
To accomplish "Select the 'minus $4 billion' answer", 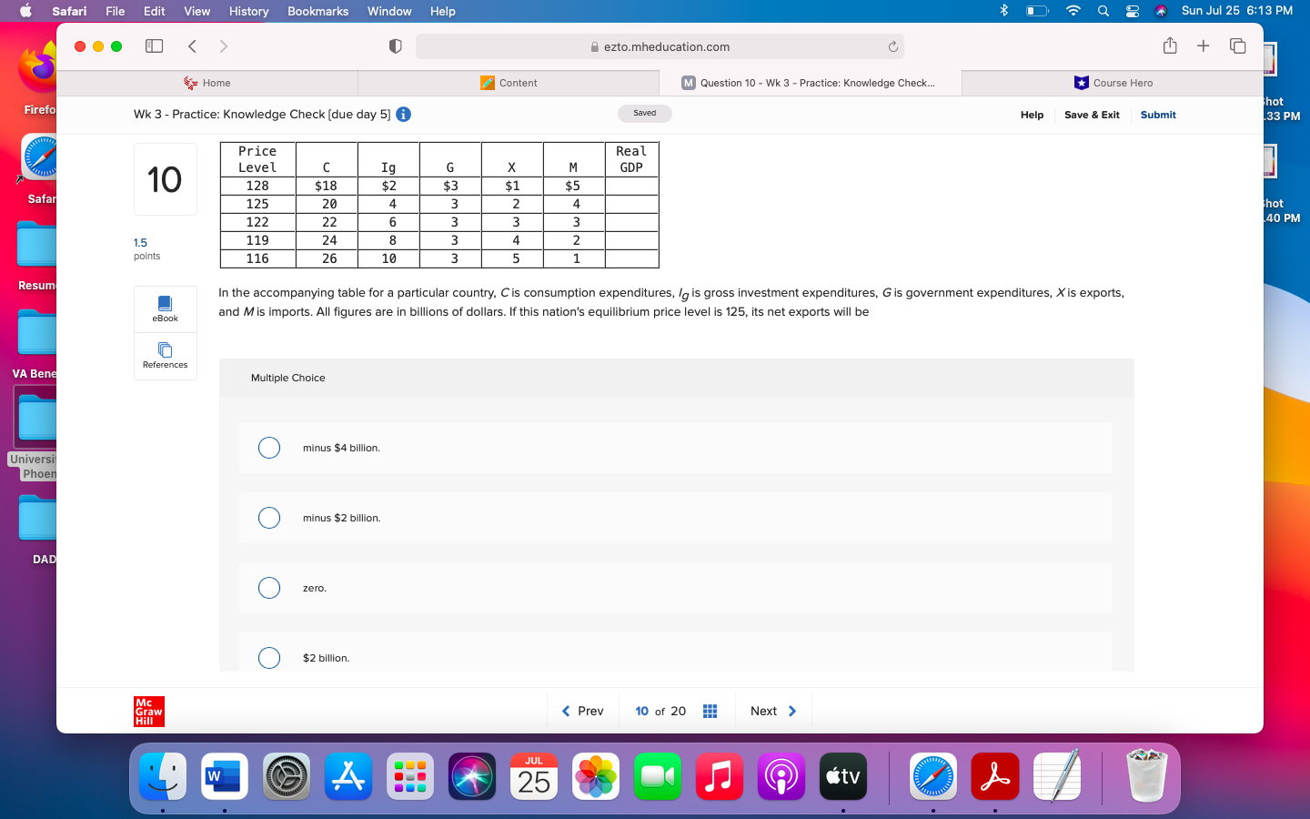I will point(269,448).
